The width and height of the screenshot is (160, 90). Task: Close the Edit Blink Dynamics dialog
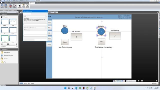click(x=46, y=11)
